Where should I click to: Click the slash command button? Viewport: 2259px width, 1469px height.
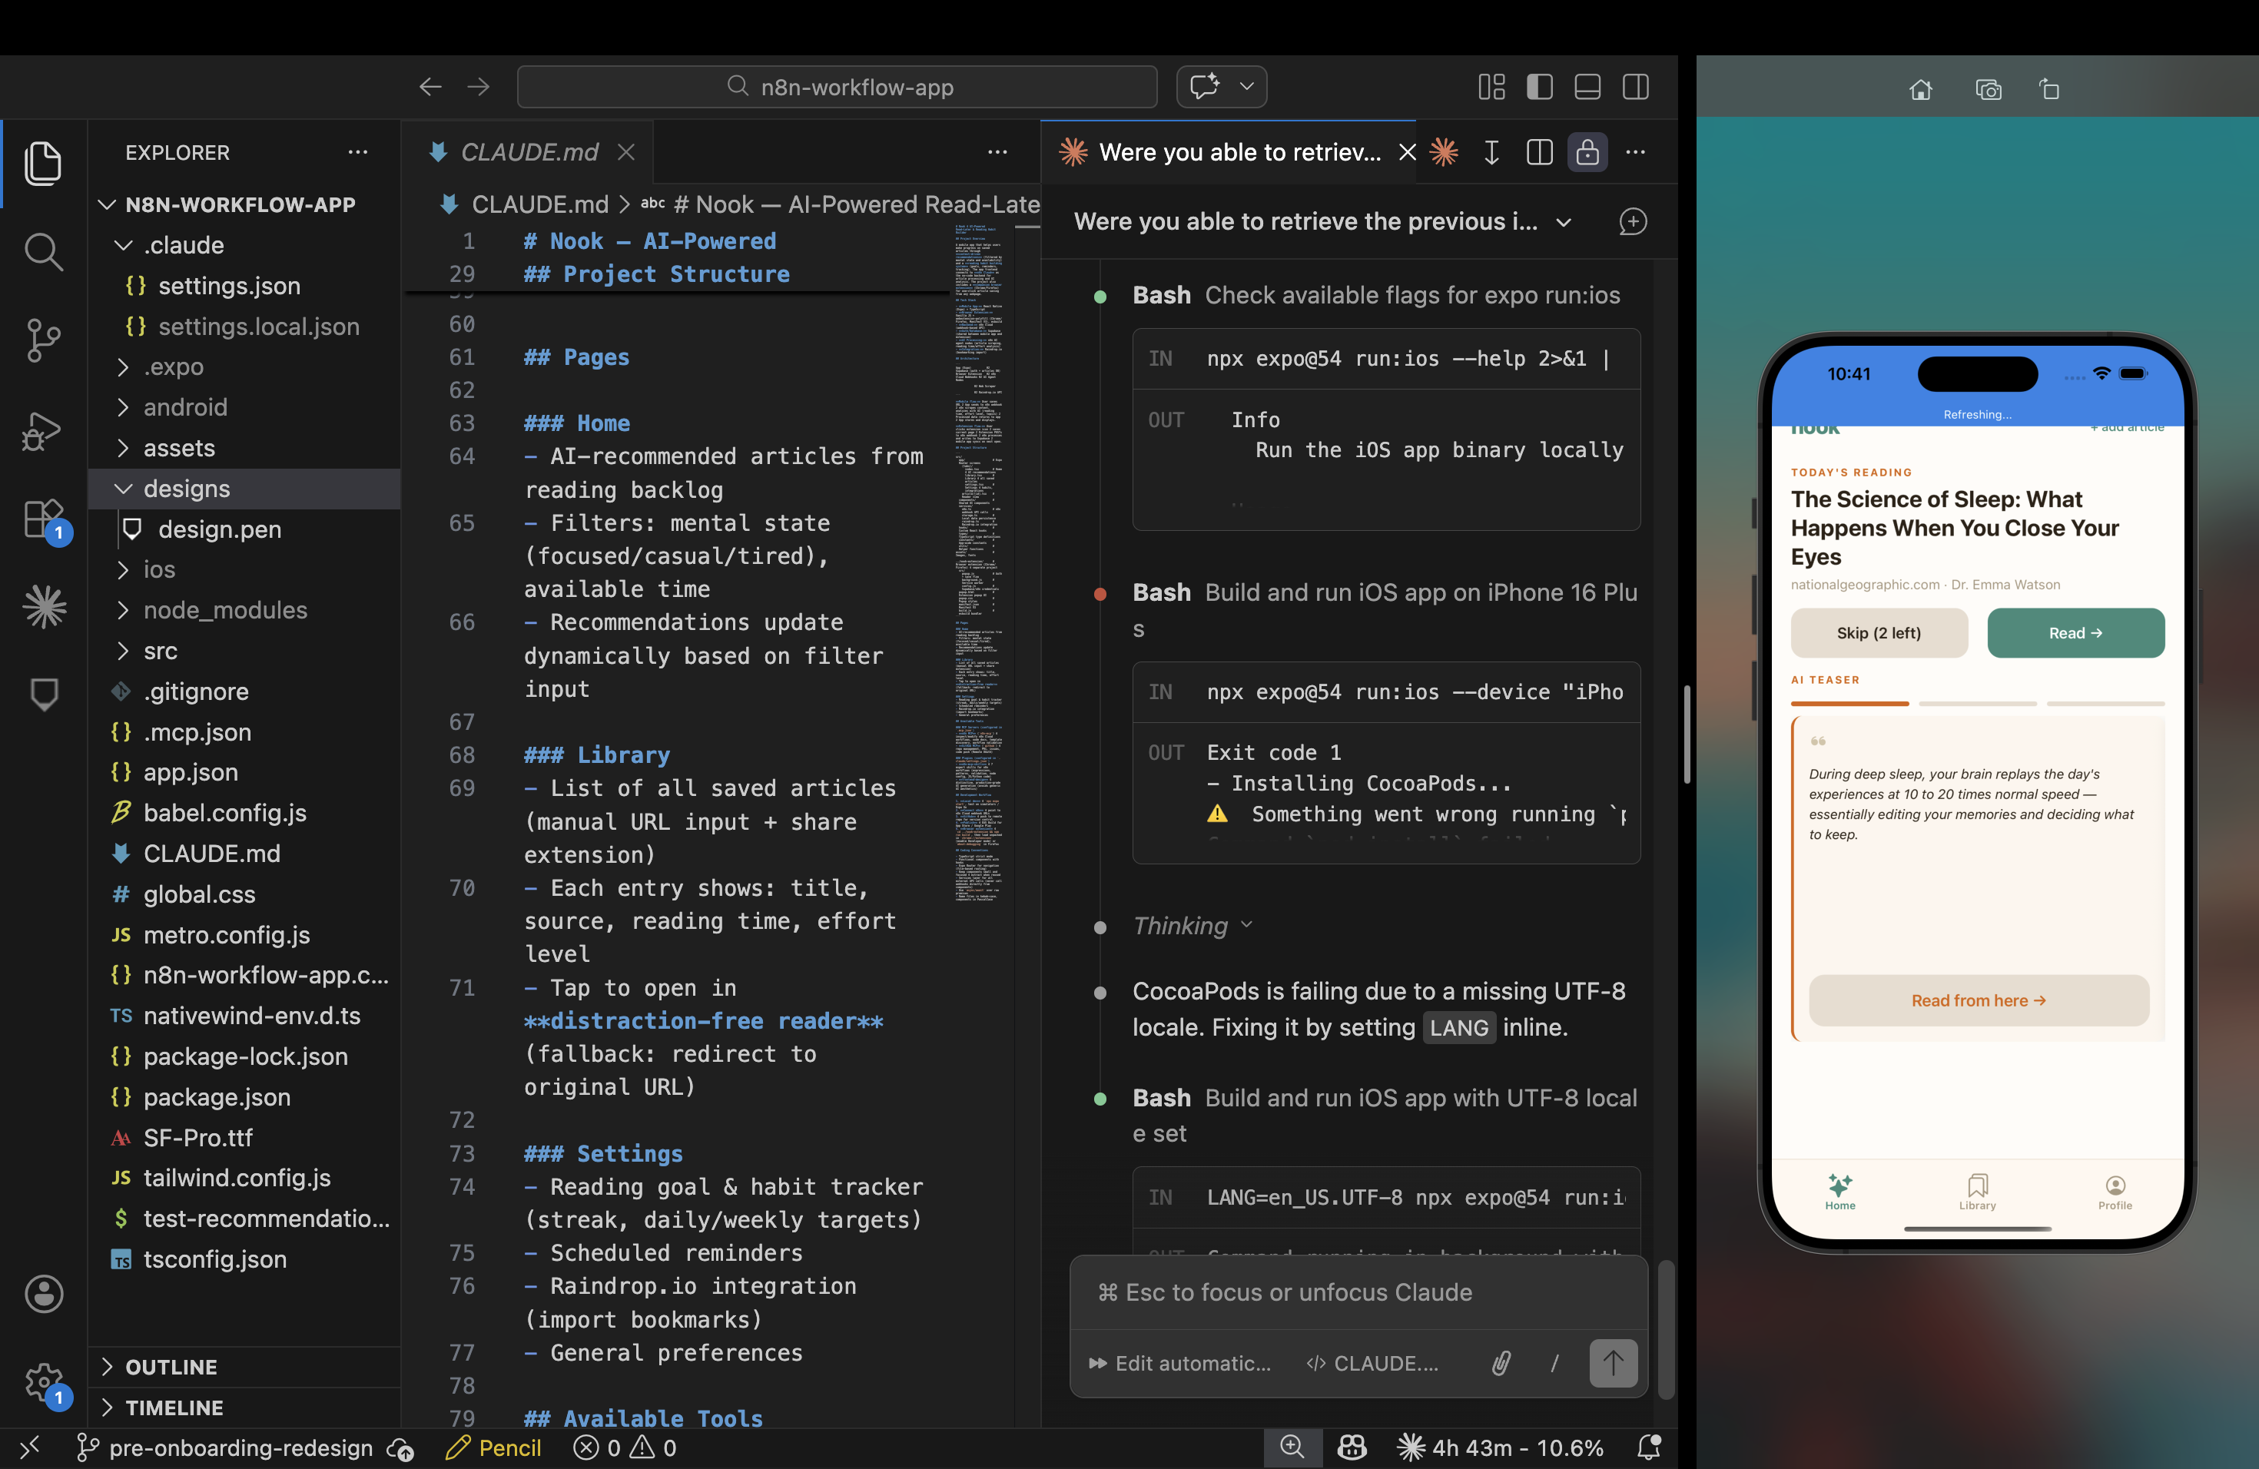tap(1554, 1364)
